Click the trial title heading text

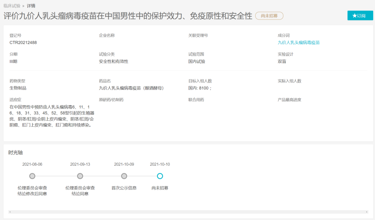click(x=128, y=16)
